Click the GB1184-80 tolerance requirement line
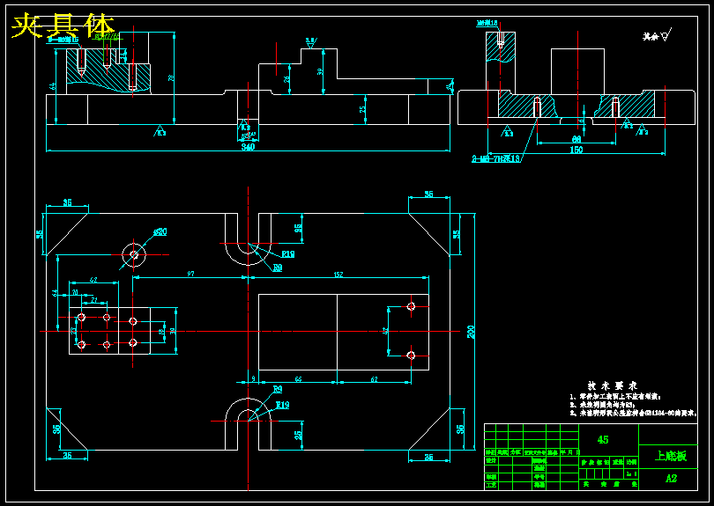Viewport: 714px width, 506px height. pos(634,414)
